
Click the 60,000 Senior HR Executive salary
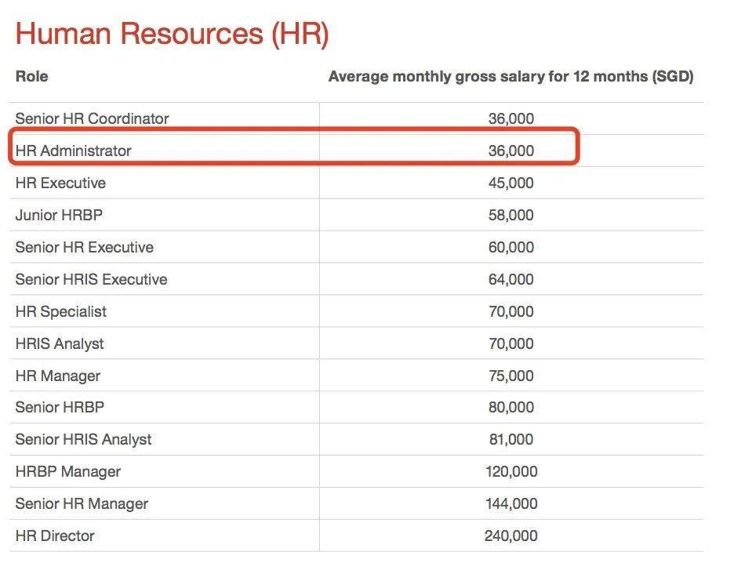(511, 247)
